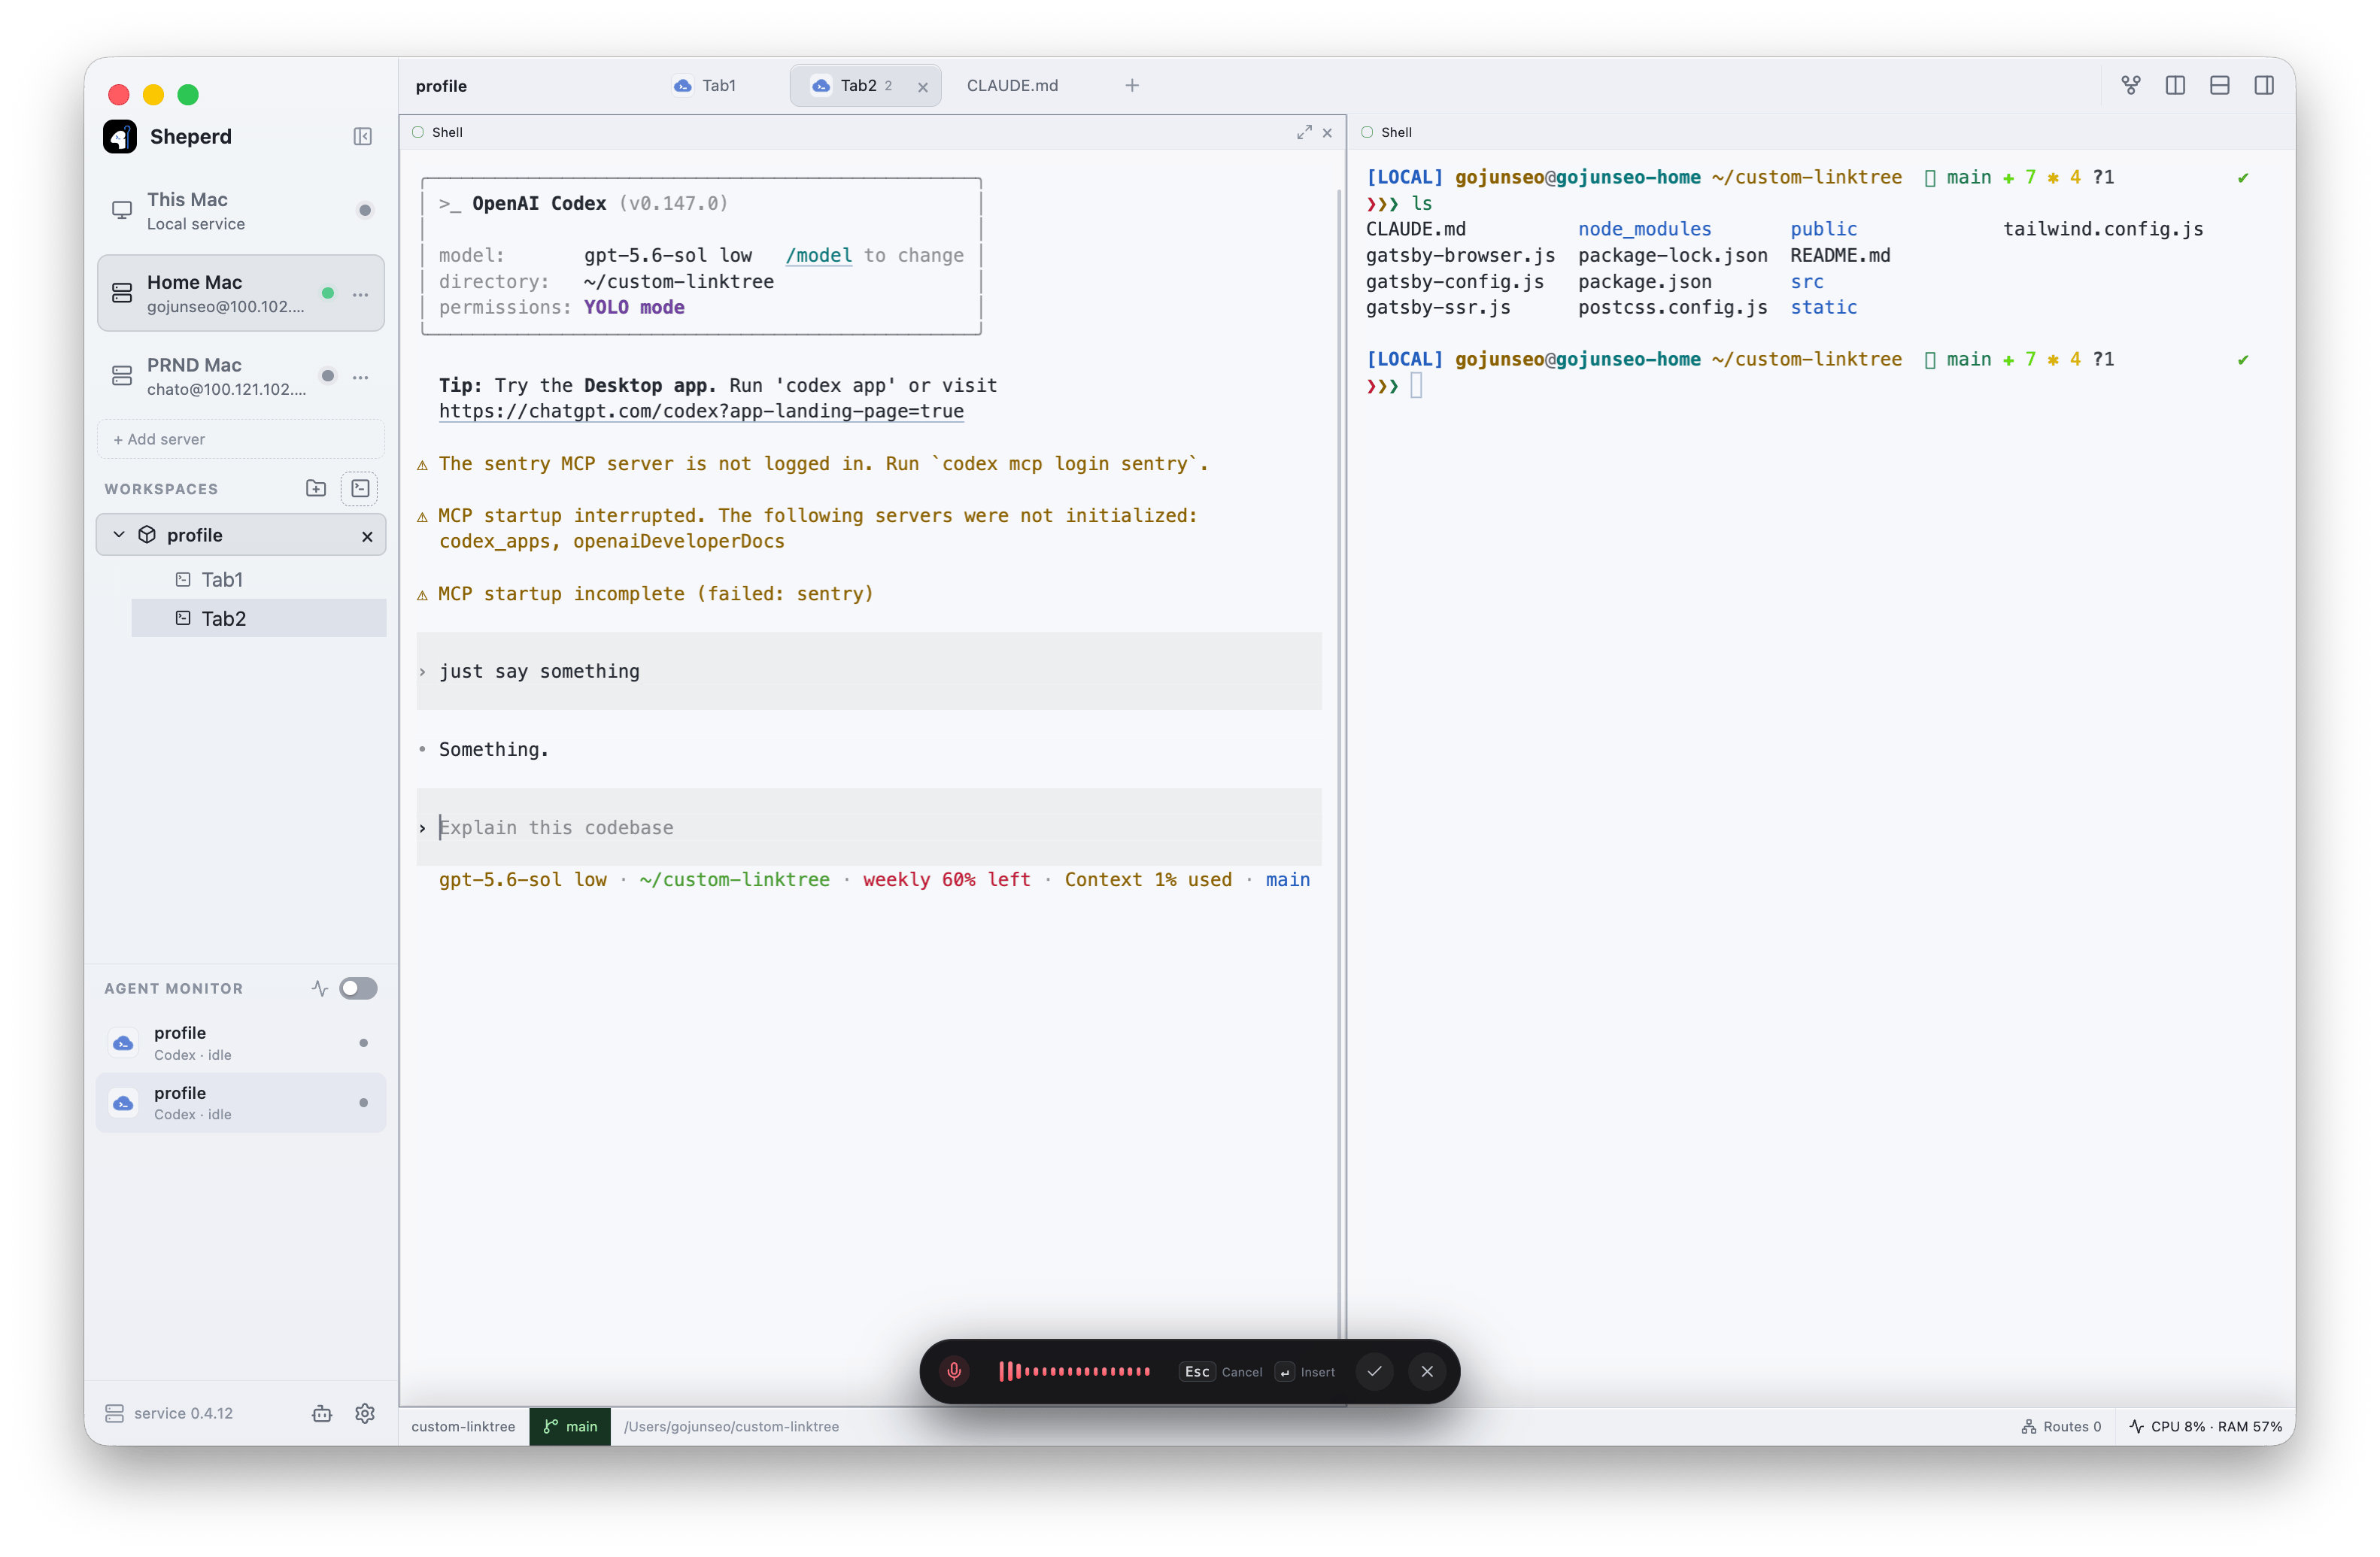Click the voice waveform level indicator
This screenshot has height=1557, width=2380.
click(x=1074, y=1371)
